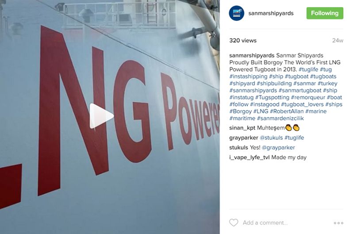
Task: Open the three-dot more options menu
Action: tap(338, 223)
